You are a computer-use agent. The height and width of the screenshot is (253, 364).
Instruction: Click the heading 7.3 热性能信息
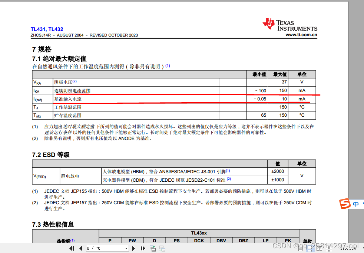pos(53,224)
